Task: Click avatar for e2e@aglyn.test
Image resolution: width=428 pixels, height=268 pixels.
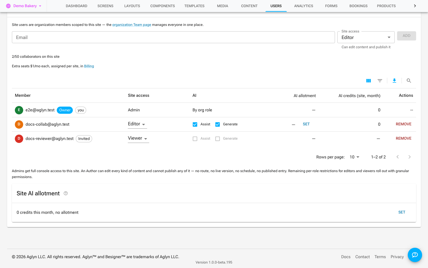Action: coord(19,110)
